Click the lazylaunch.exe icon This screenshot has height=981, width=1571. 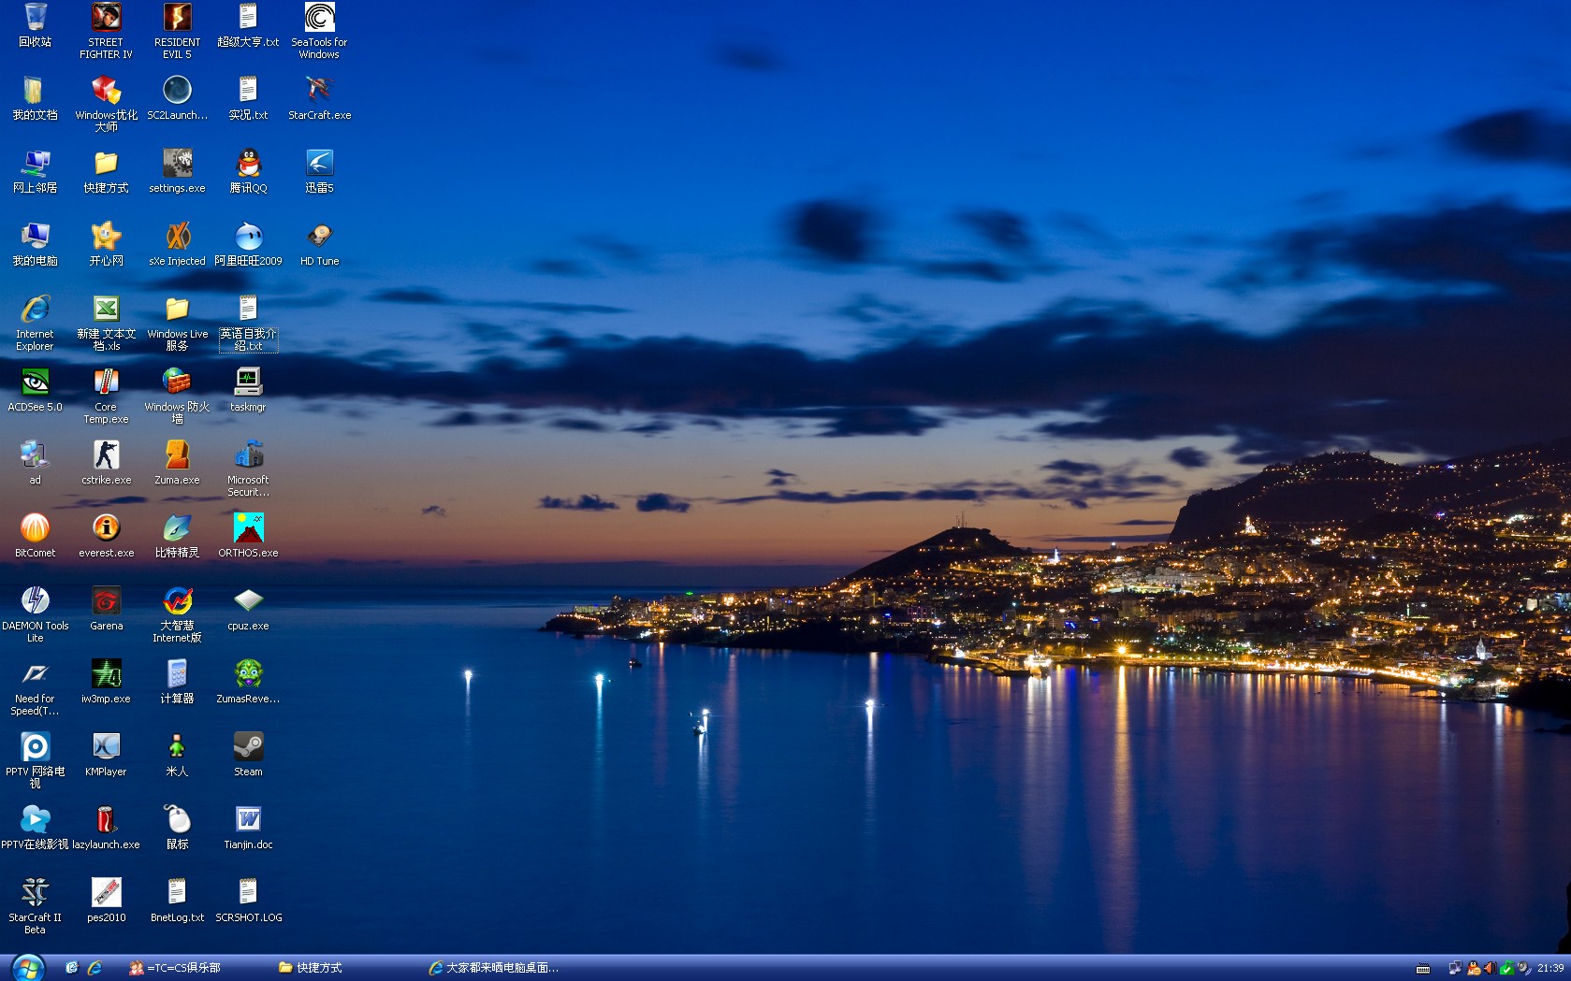coord(106,828)
